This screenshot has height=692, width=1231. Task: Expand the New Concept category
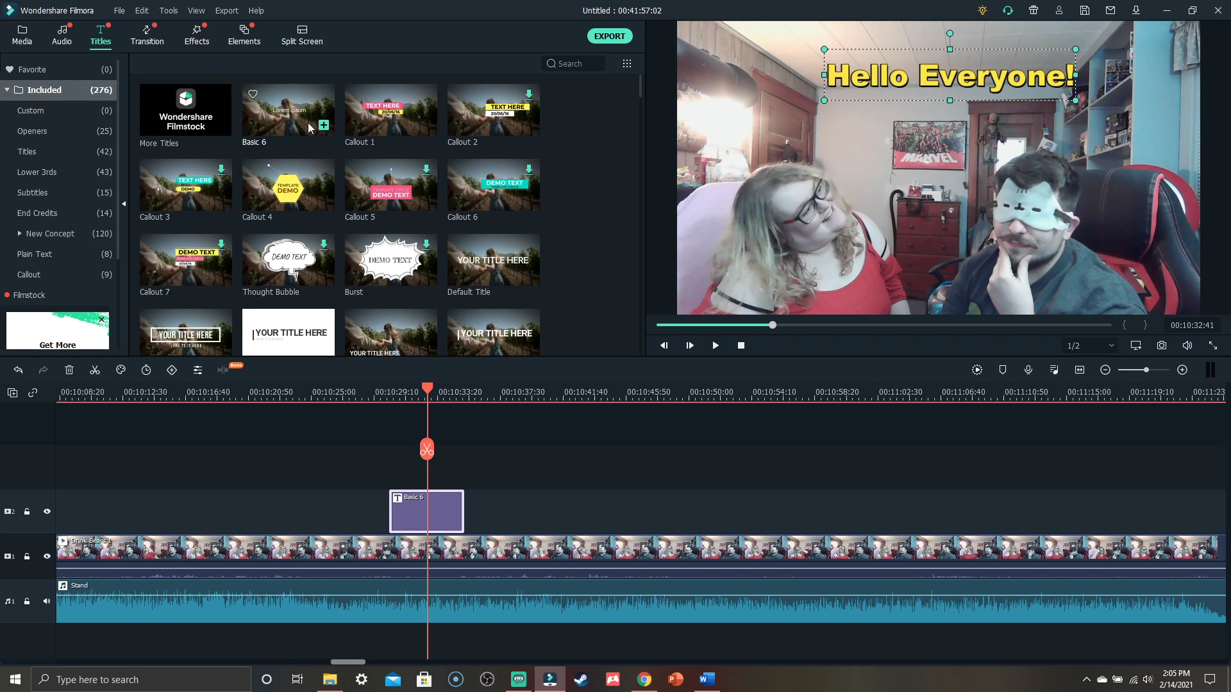click(20, 233)
